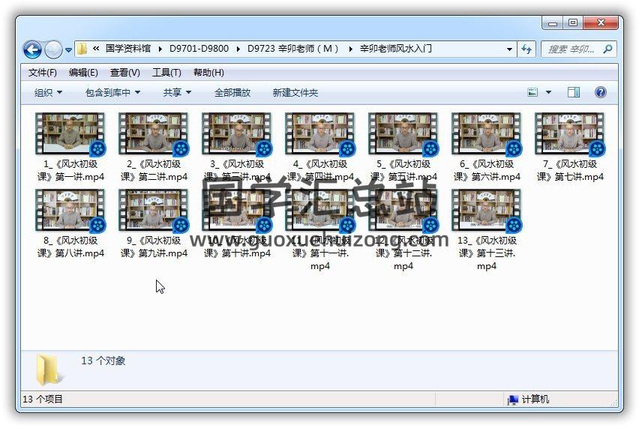639x428 pixels.
Task: Click the 新建文件夹 button
Action: (295, 92)
